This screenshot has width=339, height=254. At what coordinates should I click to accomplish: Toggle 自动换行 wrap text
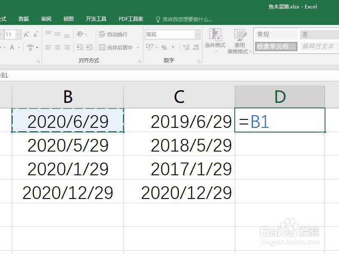click(113, 34)
